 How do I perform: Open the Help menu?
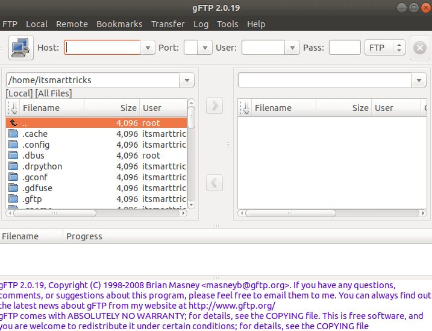(x=256, y=24)
